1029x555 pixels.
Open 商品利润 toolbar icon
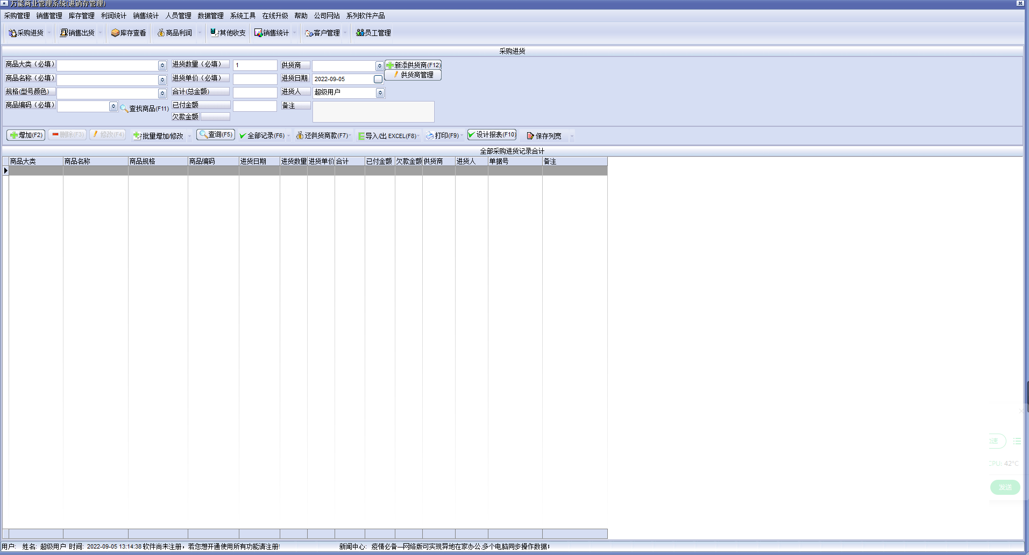click(x=161, y=33)
